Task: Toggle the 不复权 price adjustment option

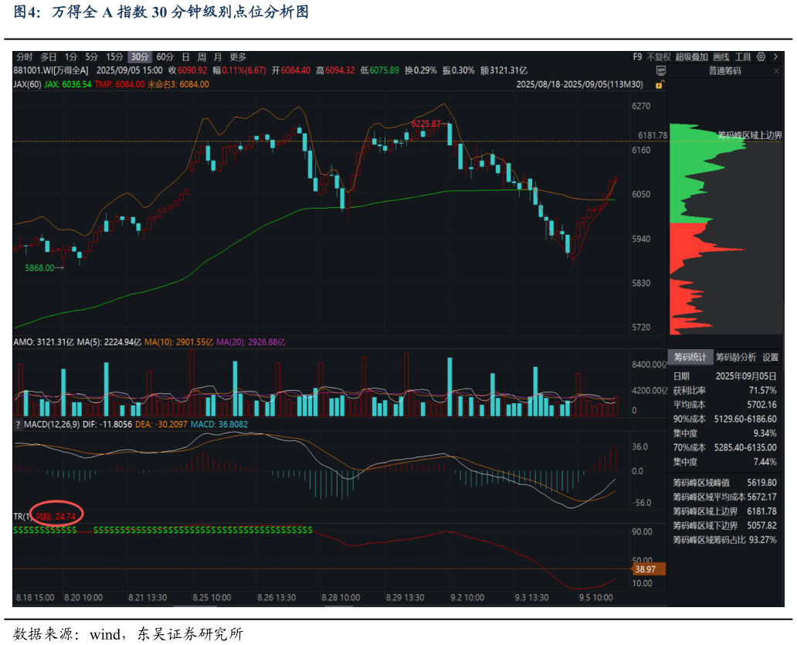Action: [x=659, y=56]
